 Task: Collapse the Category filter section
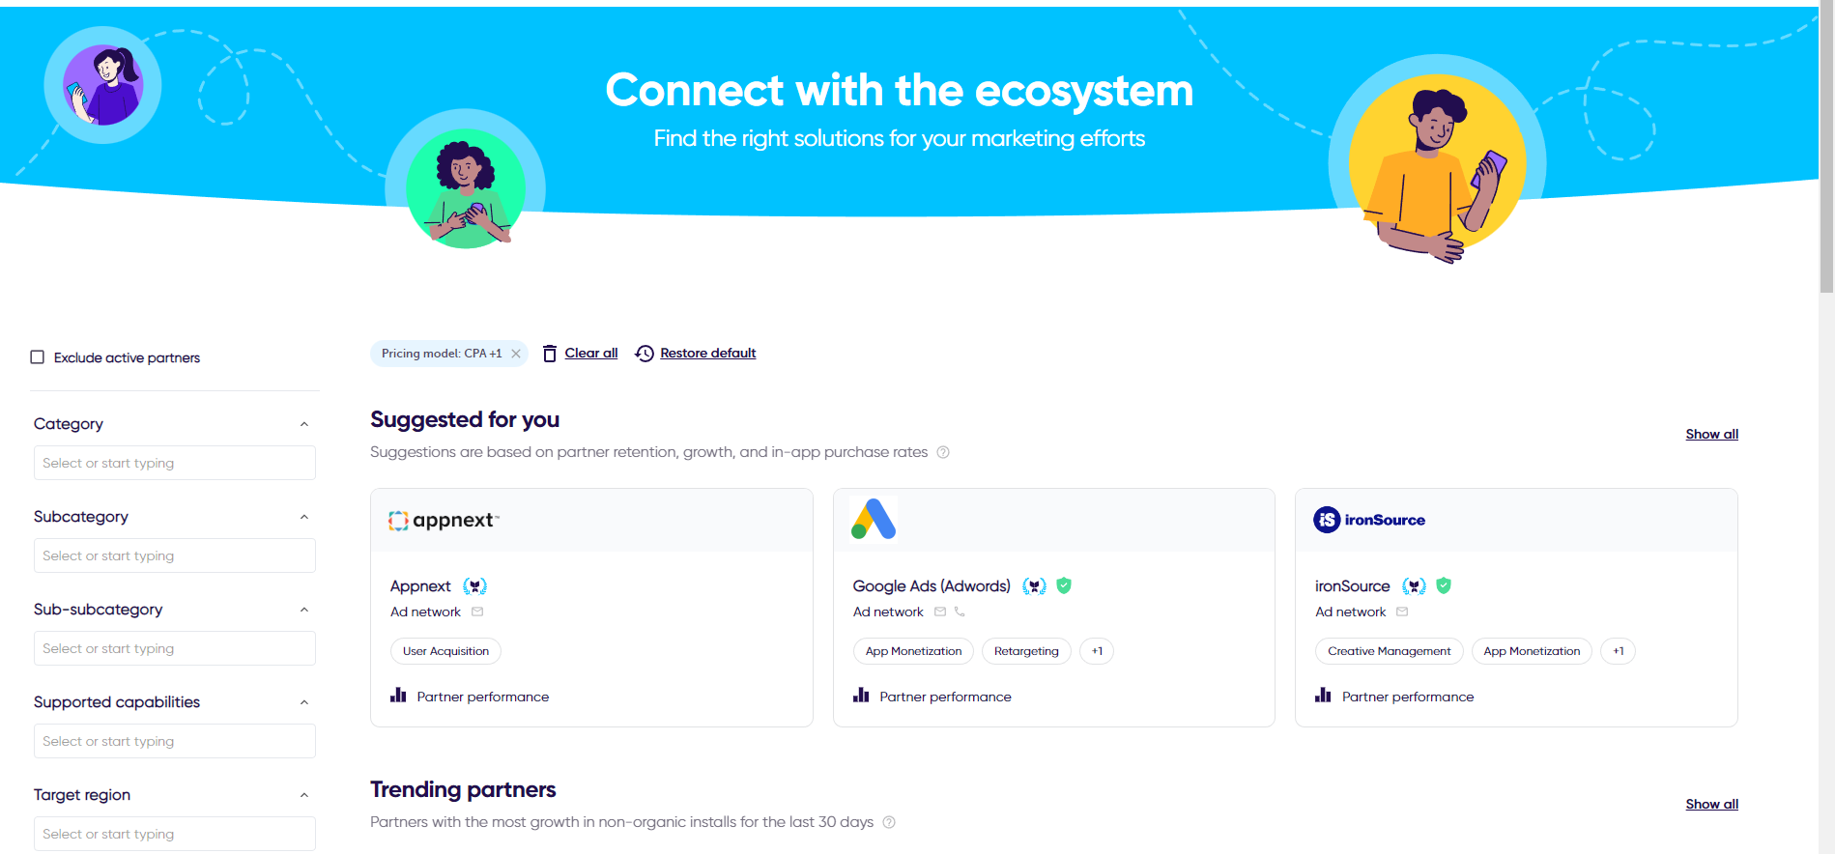(x=304, y=424)
